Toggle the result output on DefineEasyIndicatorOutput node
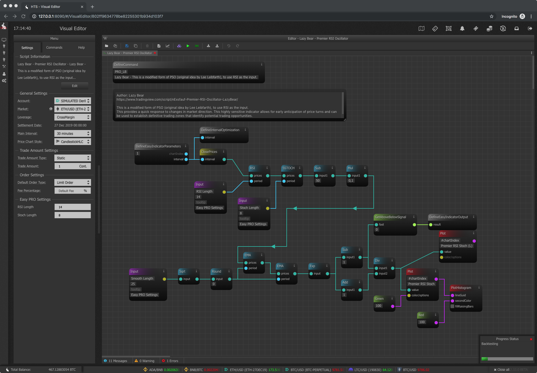Image resolution: width=537 pixels, height=373 pixels. [x=430, y=224]
